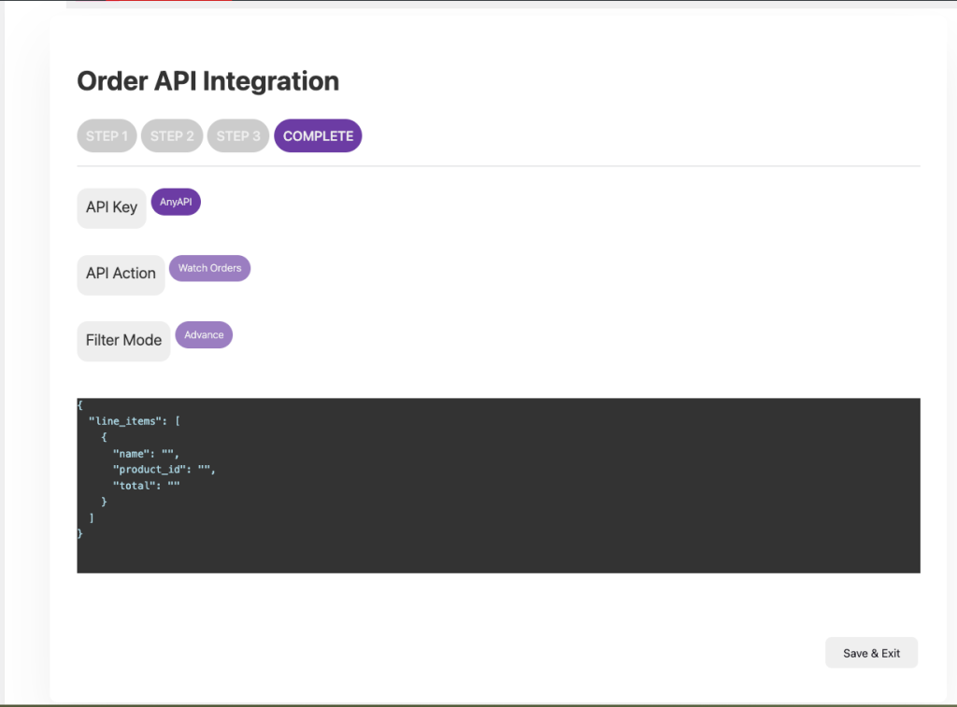This screenshot has width=957, height=707.
Task: Click the closing square bracket in JSON
Action: click(x=91, y=517)
